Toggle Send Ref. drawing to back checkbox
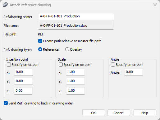This screenshot has height=120, width=160. pyautogui.click(x=6, y=103)
